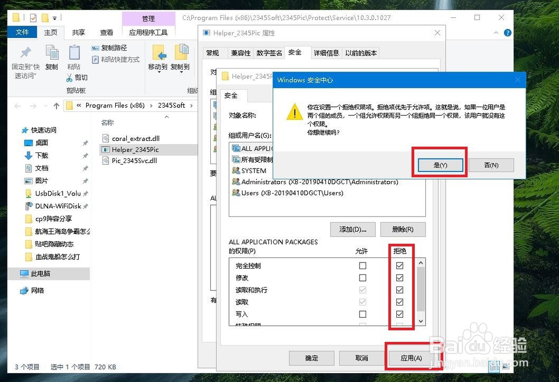Open UsbDisk1_Volu in sidebar
Viewport: 559px width, 382px height.
58,193
